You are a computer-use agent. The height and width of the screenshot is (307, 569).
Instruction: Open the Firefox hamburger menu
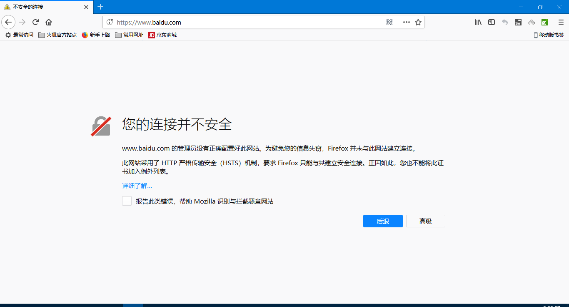click(x=561, y=22)
